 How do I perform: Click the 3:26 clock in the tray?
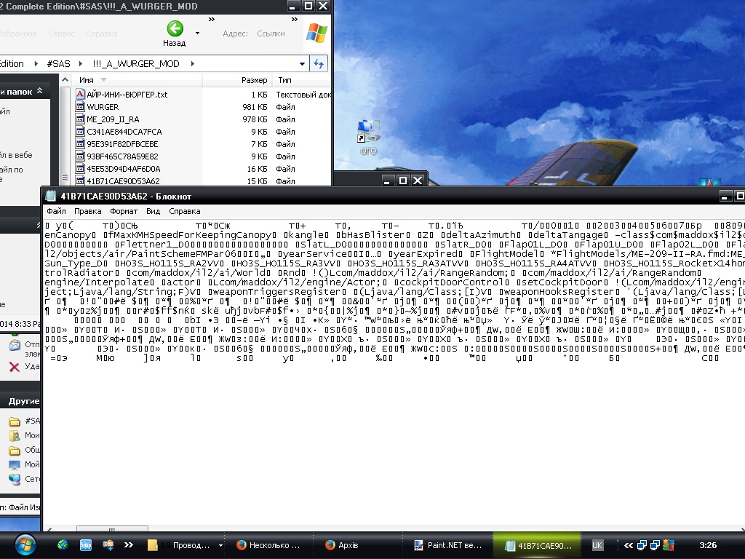tap(708, 545)
